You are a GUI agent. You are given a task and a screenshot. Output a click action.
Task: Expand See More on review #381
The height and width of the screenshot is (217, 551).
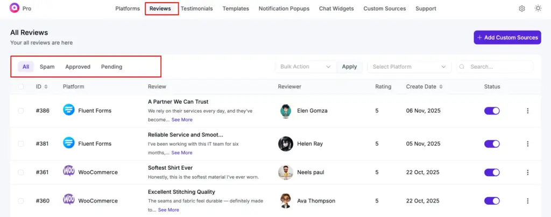(182, 153)
